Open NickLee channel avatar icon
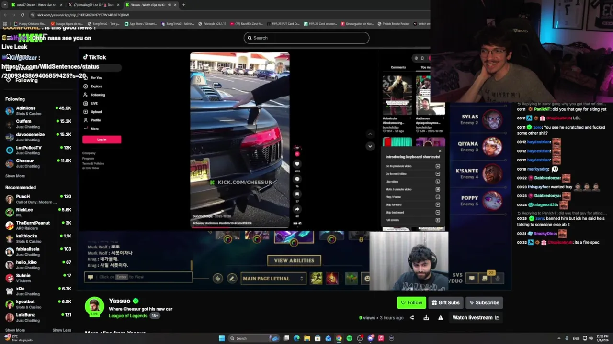Viewport: 613px width, 344px height. (x=10, y=212)
